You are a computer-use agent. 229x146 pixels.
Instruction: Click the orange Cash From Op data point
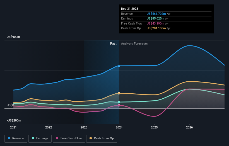click(x=119, y=93)
